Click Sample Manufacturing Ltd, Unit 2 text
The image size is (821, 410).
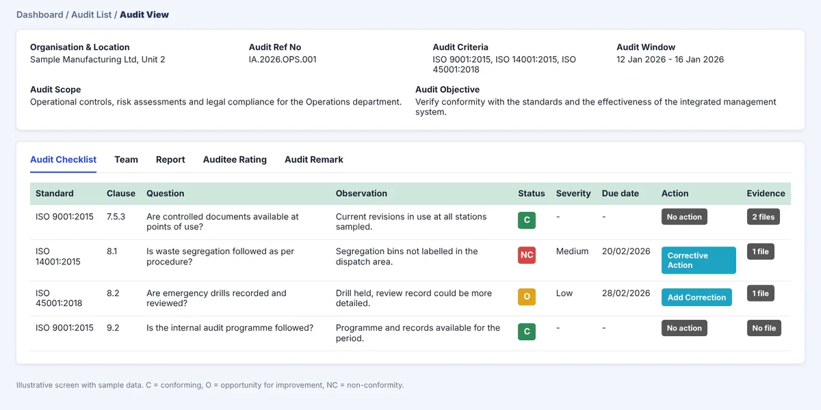98,59
